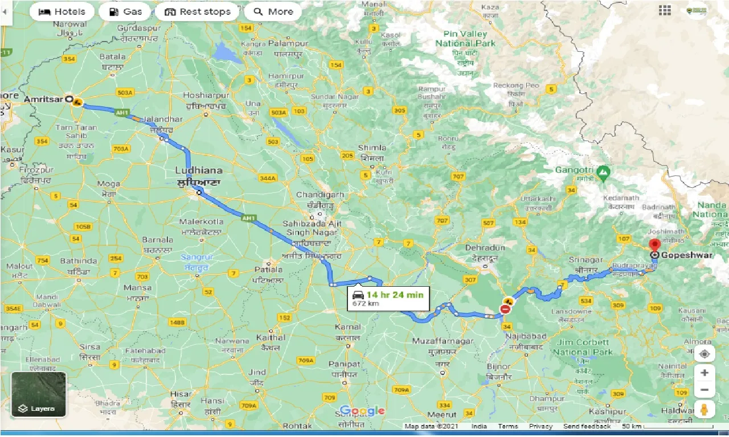This screenshot has height=437, width=729.
Task: Click the Gas search chip
Action: [x=124, y=11]
